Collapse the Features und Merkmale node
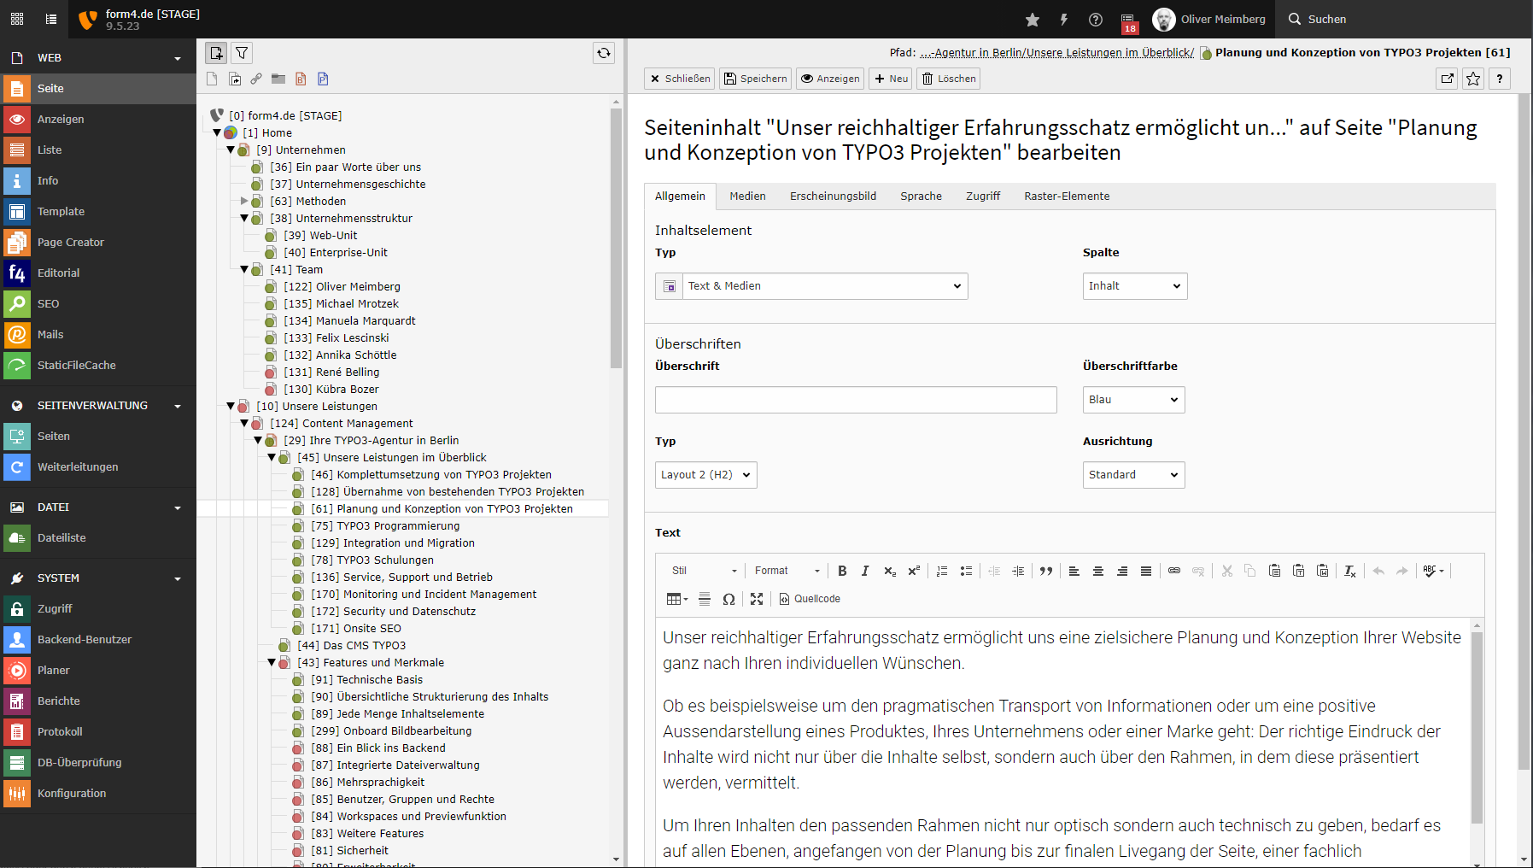 click(272, 662)
